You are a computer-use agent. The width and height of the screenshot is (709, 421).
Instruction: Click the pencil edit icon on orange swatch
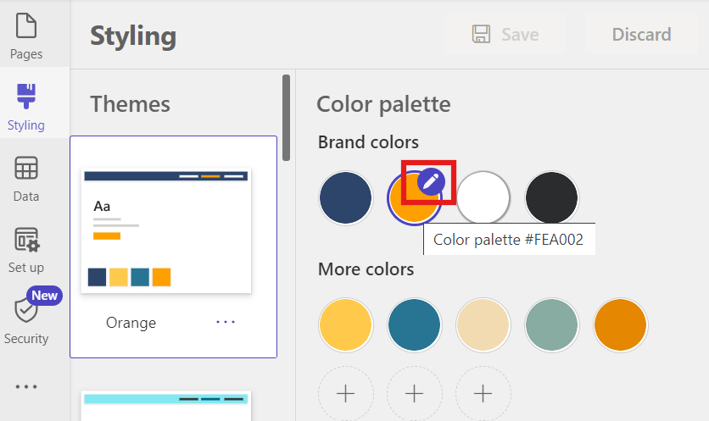click(x=431, y=181)
